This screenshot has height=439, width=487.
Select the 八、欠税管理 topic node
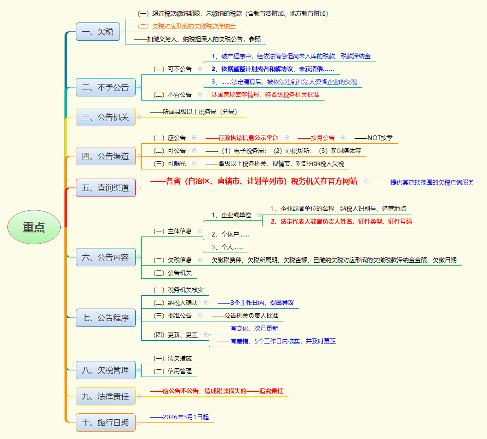(106, 370)
